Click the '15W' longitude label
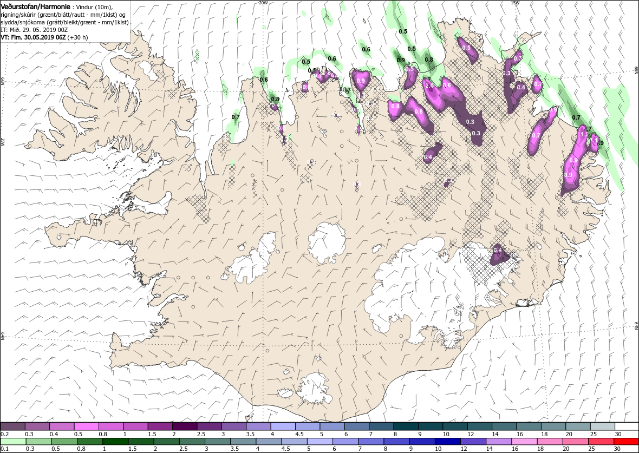Image resolution: width=639 pixels, height=453 pixels. pyautogui.click(x=514, y=3)
